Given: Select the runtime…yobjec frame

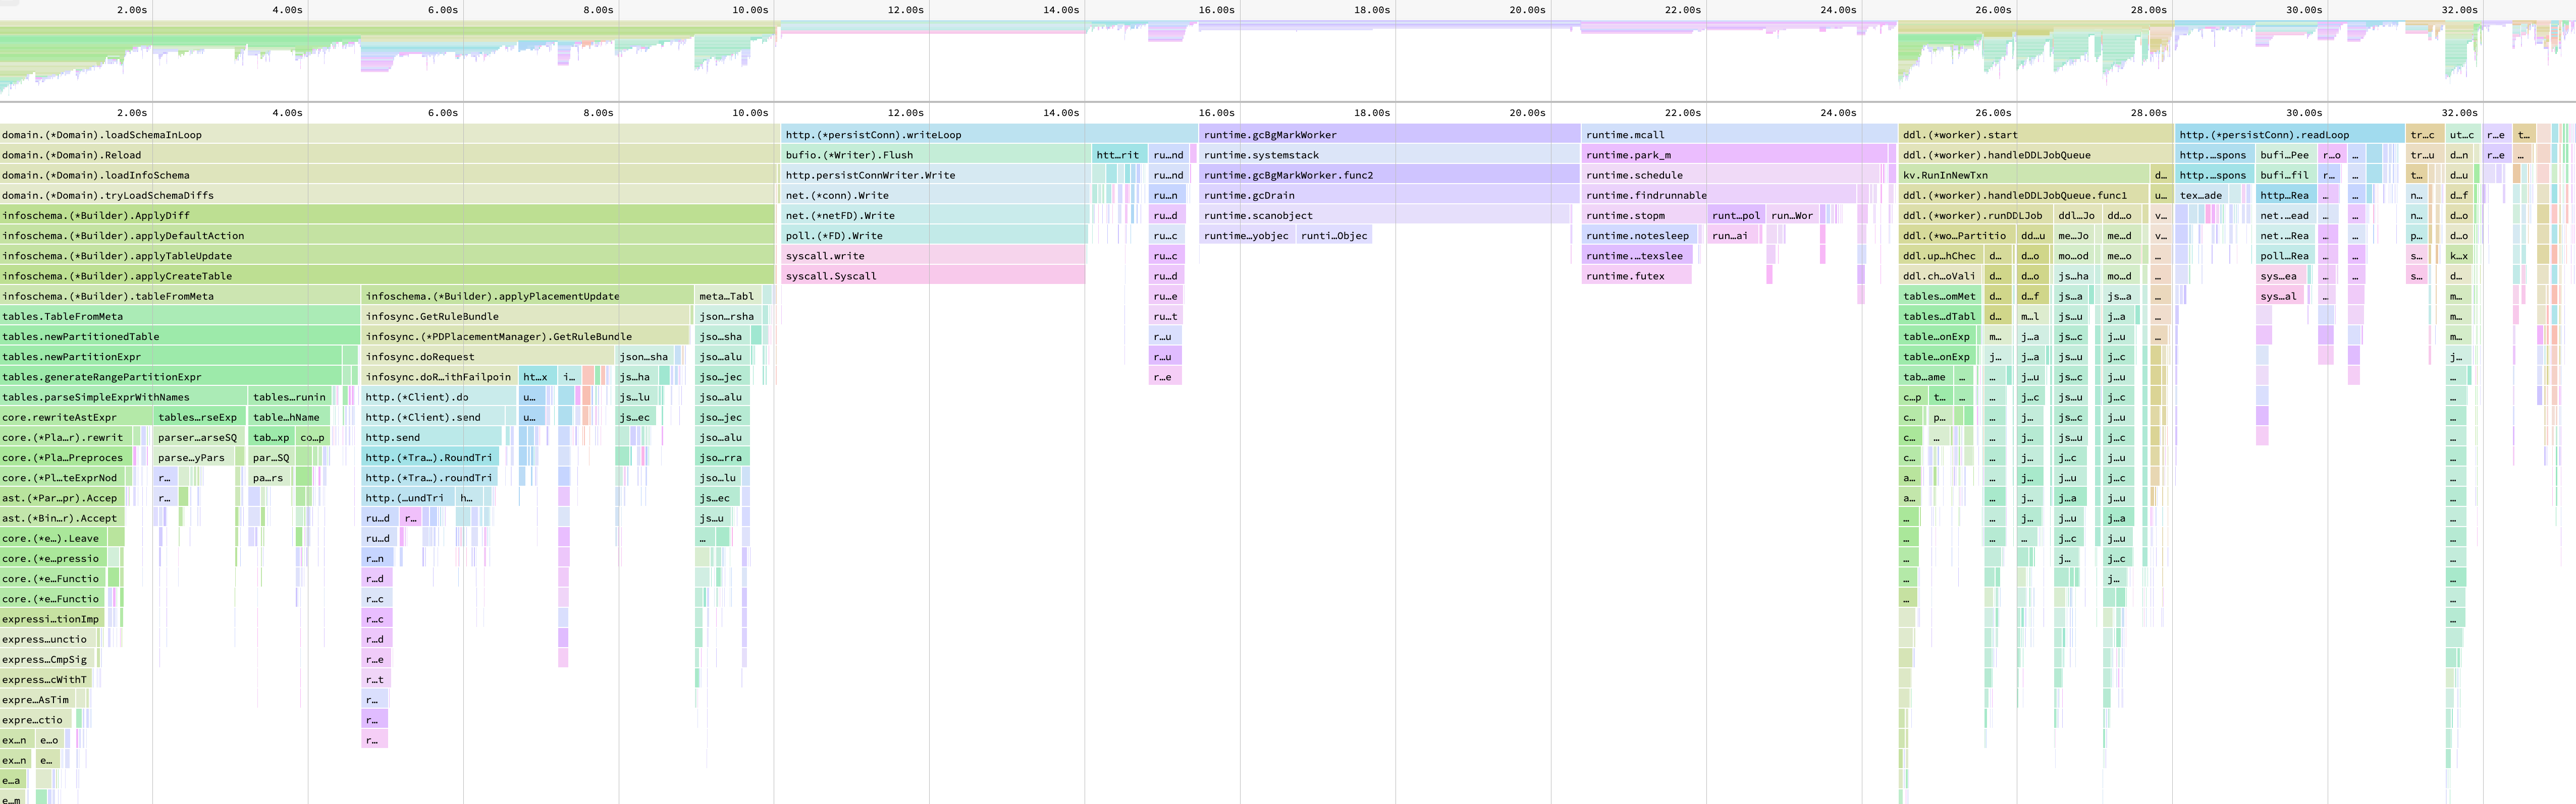Looking at the screenshot, I should (x=1247, y=236).
